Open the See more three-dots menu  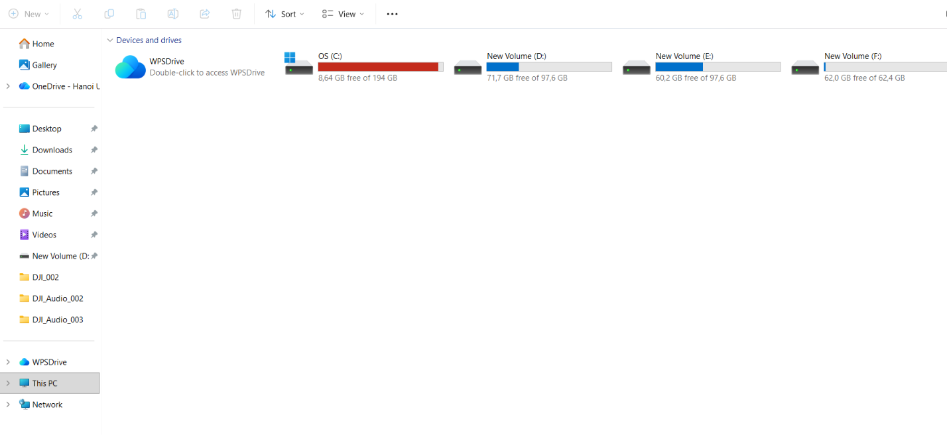pos(392,14)
